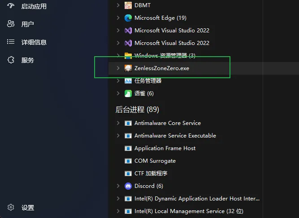This screenshot has height=218, width=299.
Task: Click the 任务管理器 graph icon
Action: tap(128, 81)
